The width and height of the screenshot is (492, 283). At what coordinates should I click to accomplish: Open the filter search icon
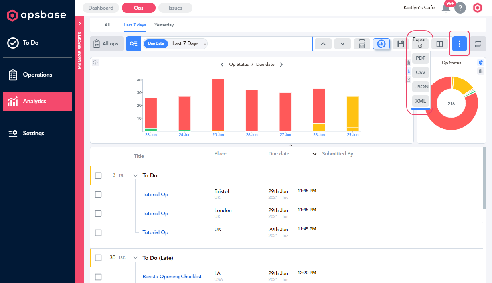click(x=134, y=44)
